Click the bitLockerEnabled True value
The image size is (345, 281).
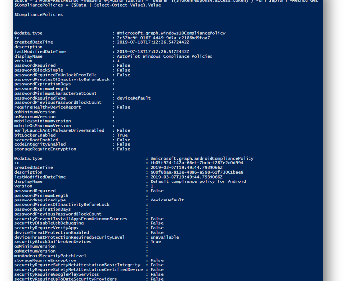[122, 135]
